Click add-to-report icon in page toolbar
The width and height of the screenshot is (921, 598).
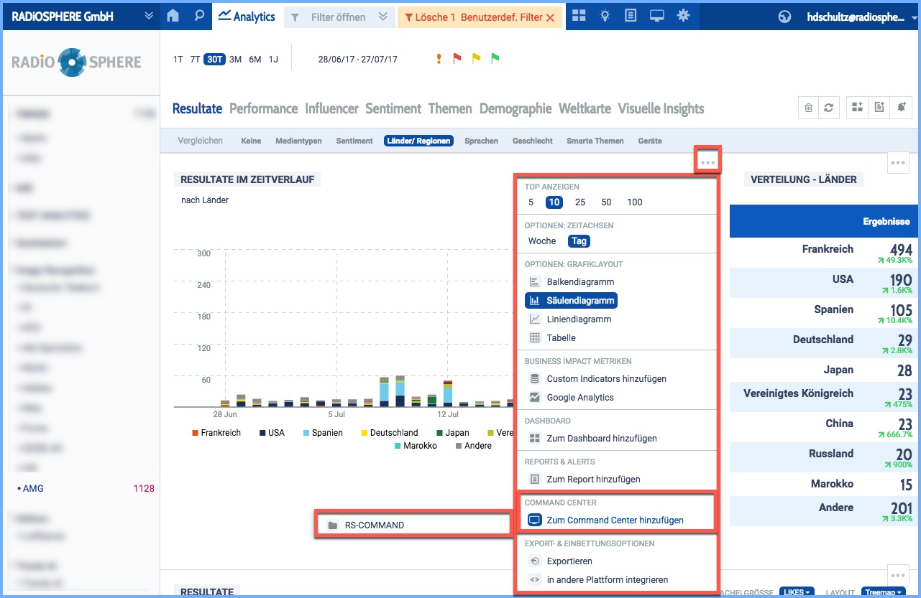[x=879, y=107]
